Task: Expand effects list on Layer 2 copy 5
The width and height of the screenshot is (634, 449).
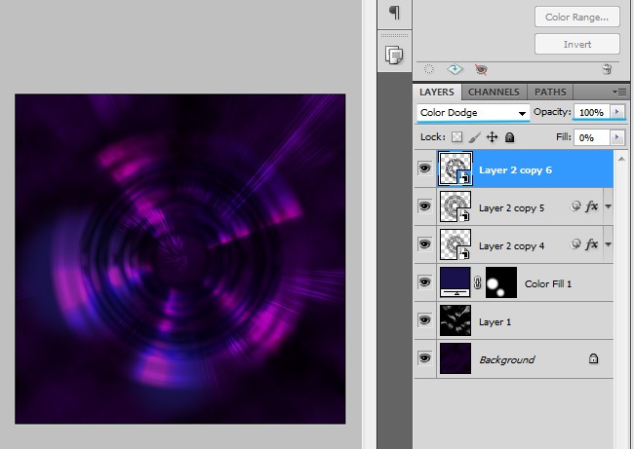Action: [609, 206]
